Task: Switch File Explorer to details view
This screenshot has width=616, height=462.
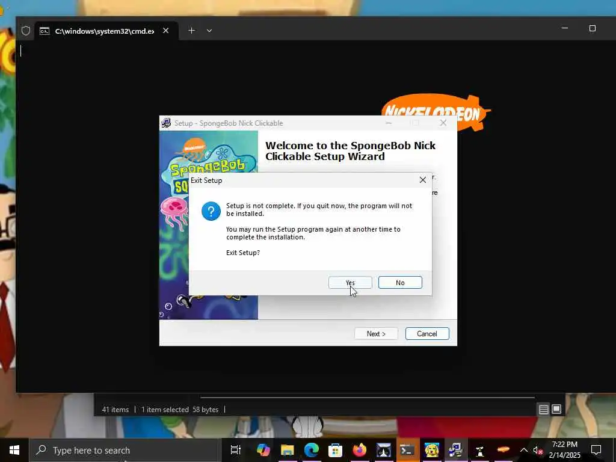Action: (543, 409)
